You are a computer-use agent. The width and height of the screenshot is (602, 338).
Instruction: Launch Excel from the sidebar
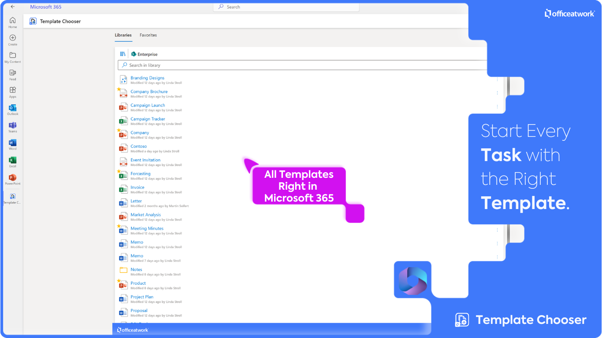[x=13, y=162]
